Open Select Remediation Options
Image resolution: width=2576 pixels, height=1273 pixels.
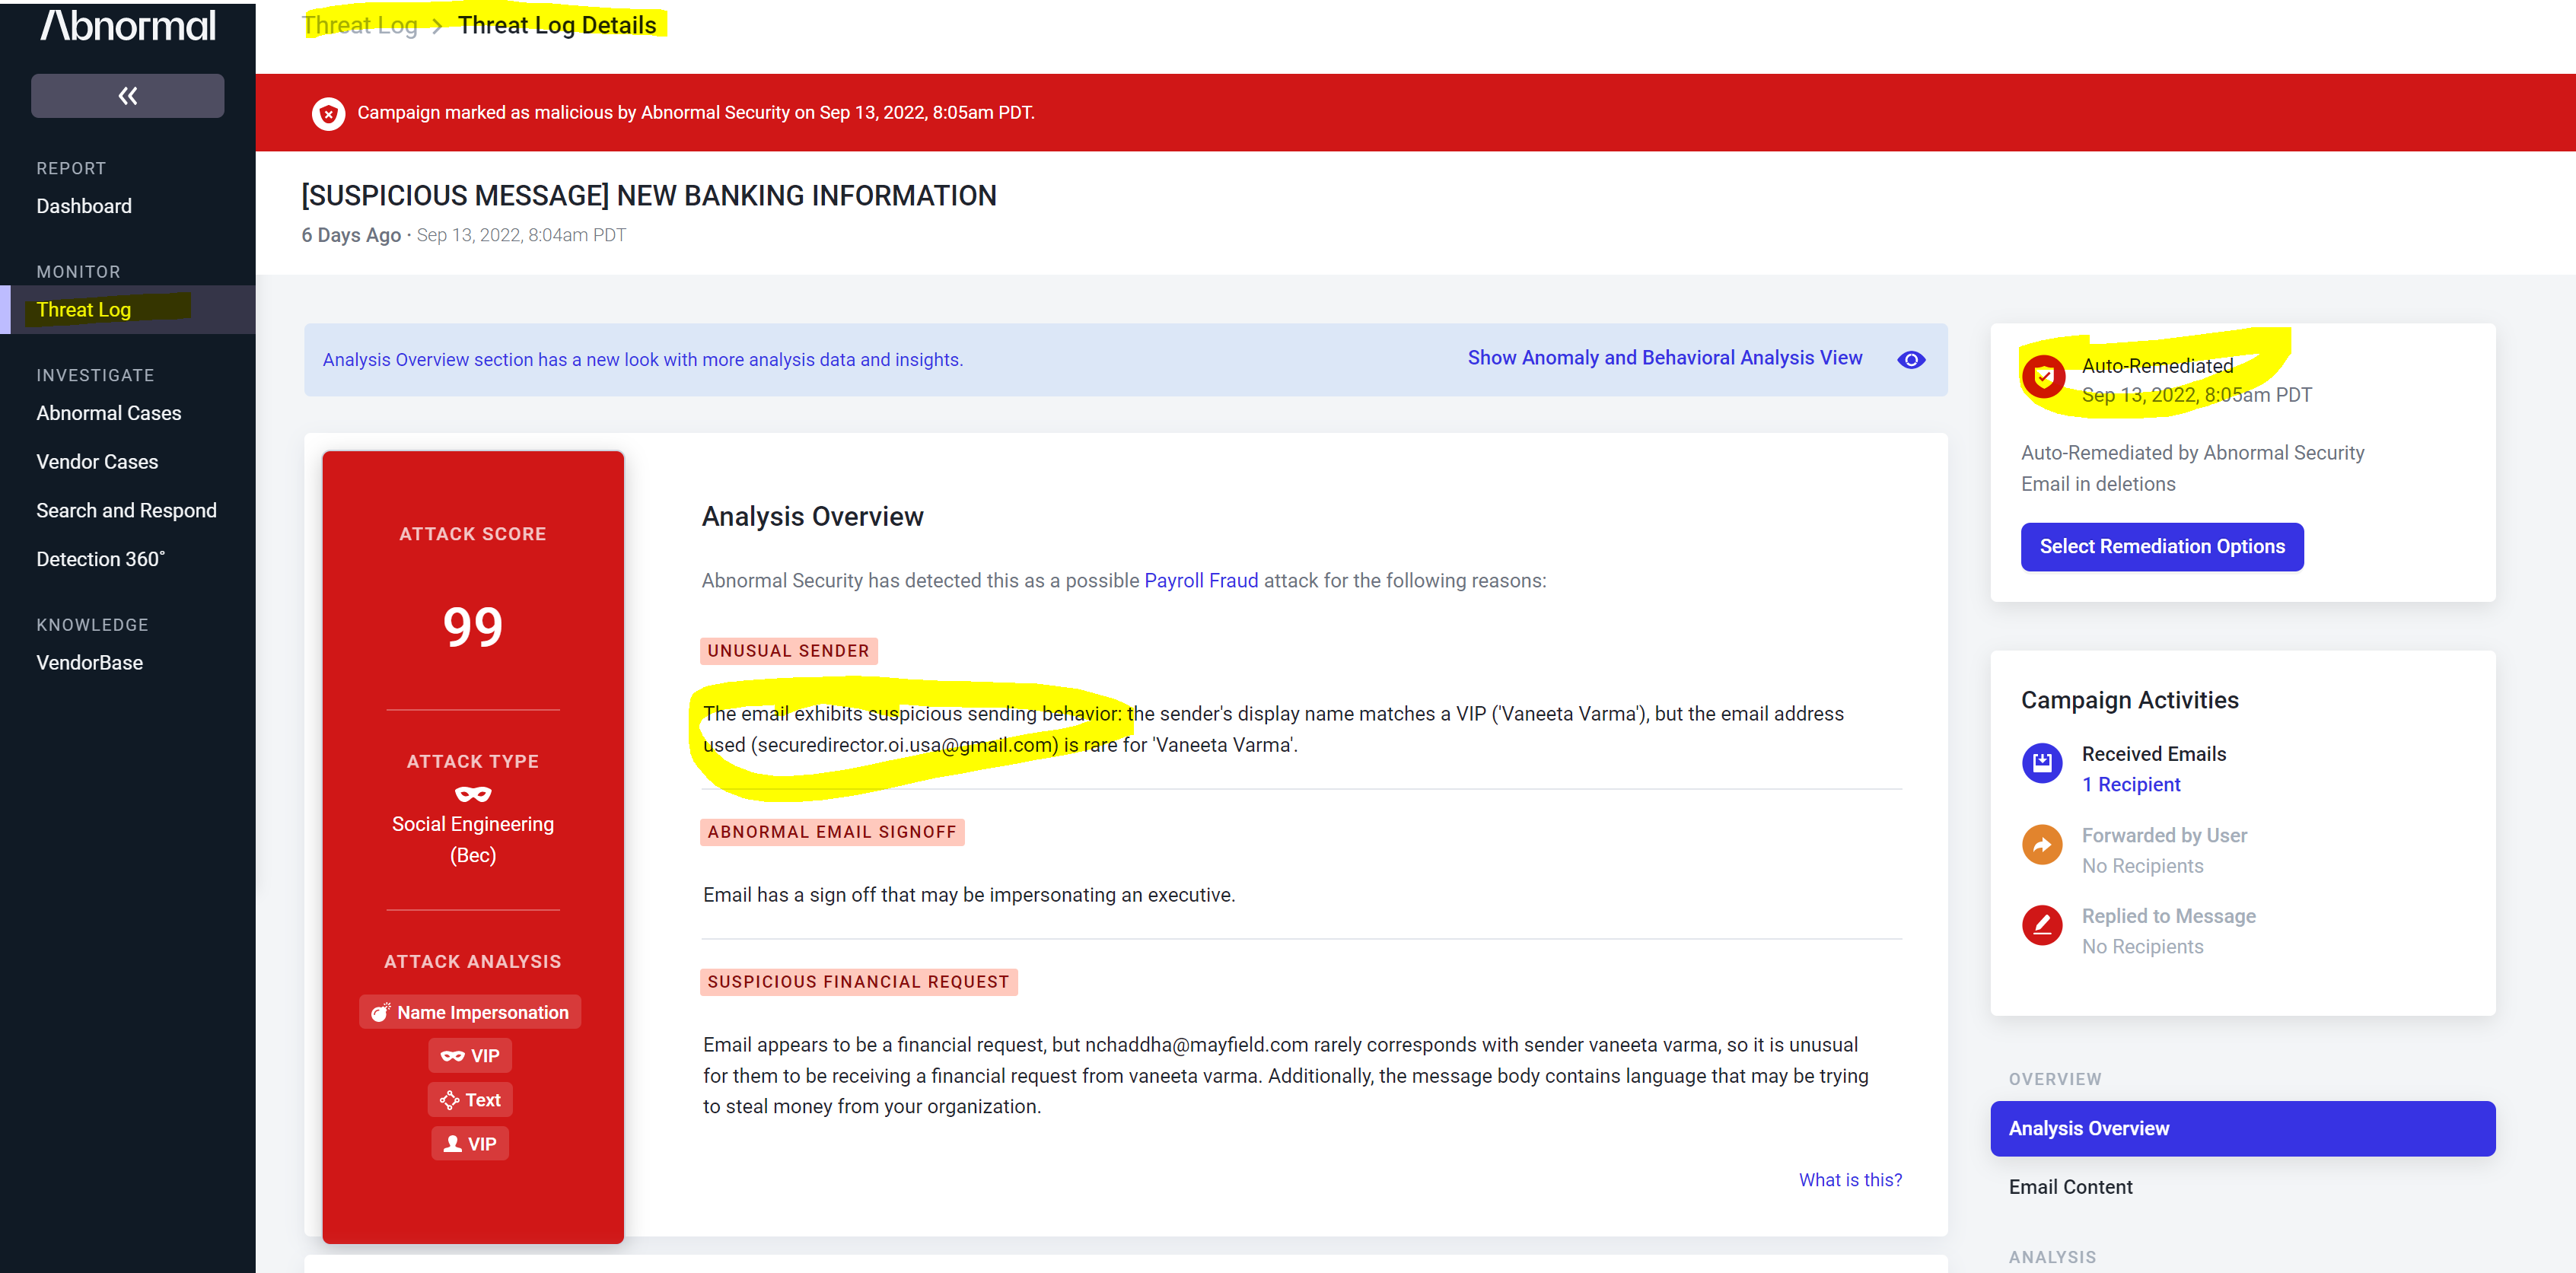(2161, 547)
